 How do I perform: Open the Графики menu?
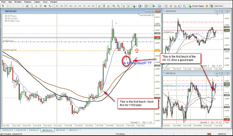pyautogui.click(x=28, y=2)
